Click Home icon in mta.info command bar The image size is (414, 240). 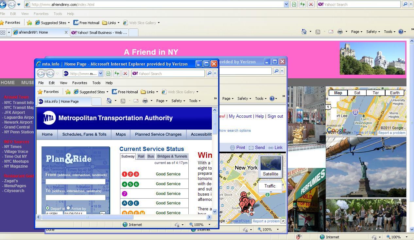(x=109, y=101)
